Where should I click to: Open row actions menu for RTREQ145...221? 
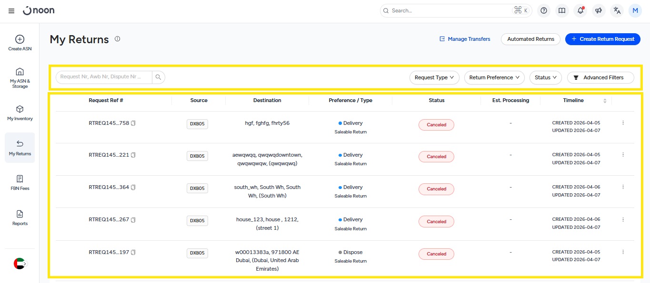pos(623,155)
